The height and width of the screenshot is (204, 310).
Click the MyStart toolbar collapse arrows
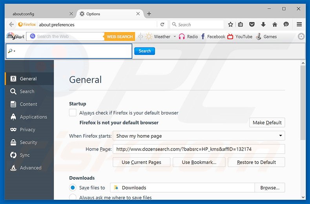click(x=140, y=36)
